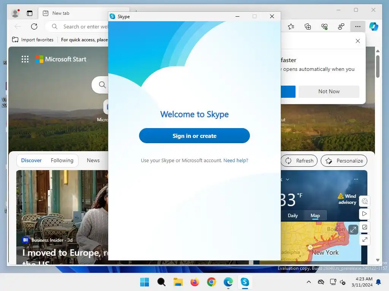Open Windows Search on taskbar

pos(161,282)
